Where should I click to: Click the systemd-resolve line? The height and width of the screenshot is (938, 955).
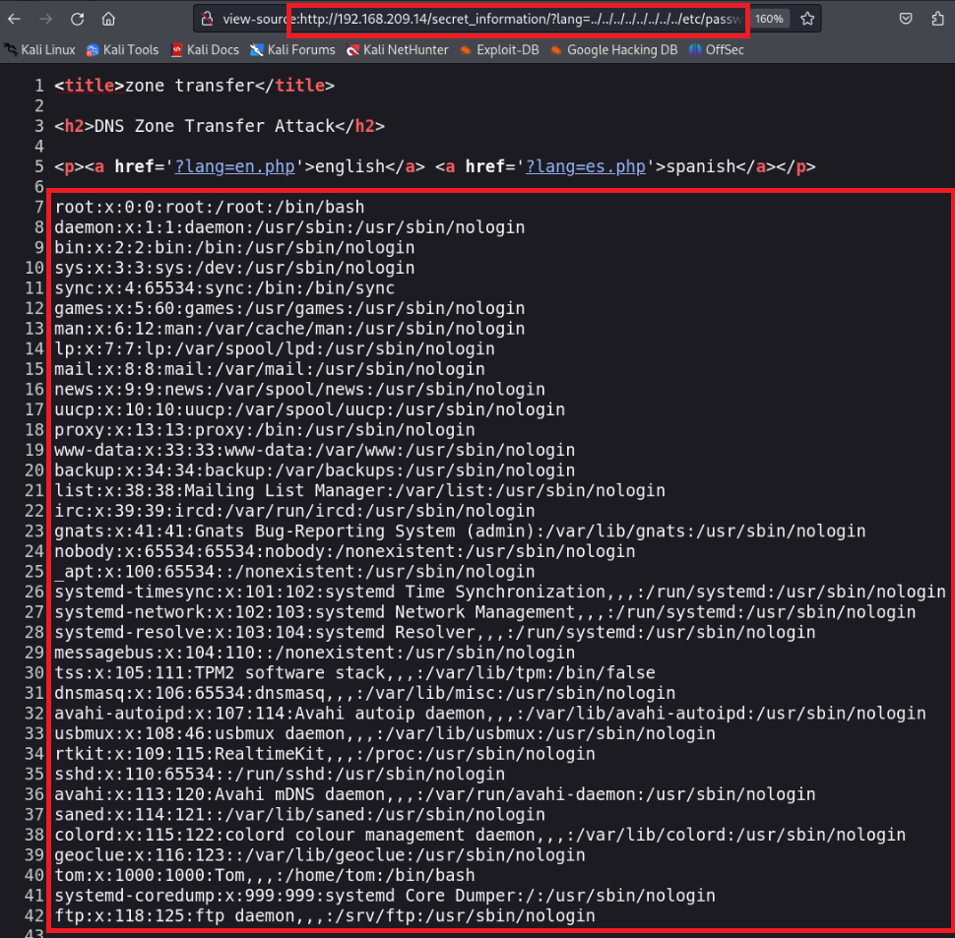point(435,632)
